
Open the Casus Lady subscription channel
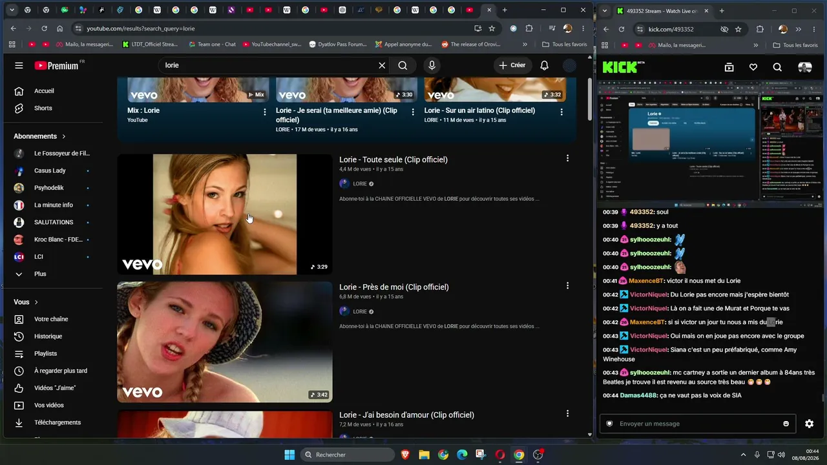(x=51, y=170)
